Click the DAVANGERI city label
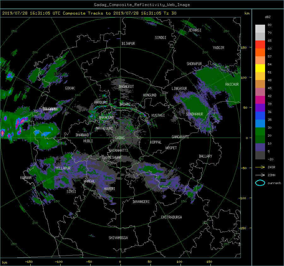This screenshot has height=266, width=284. pyautogui.click(x=141, y=202)
